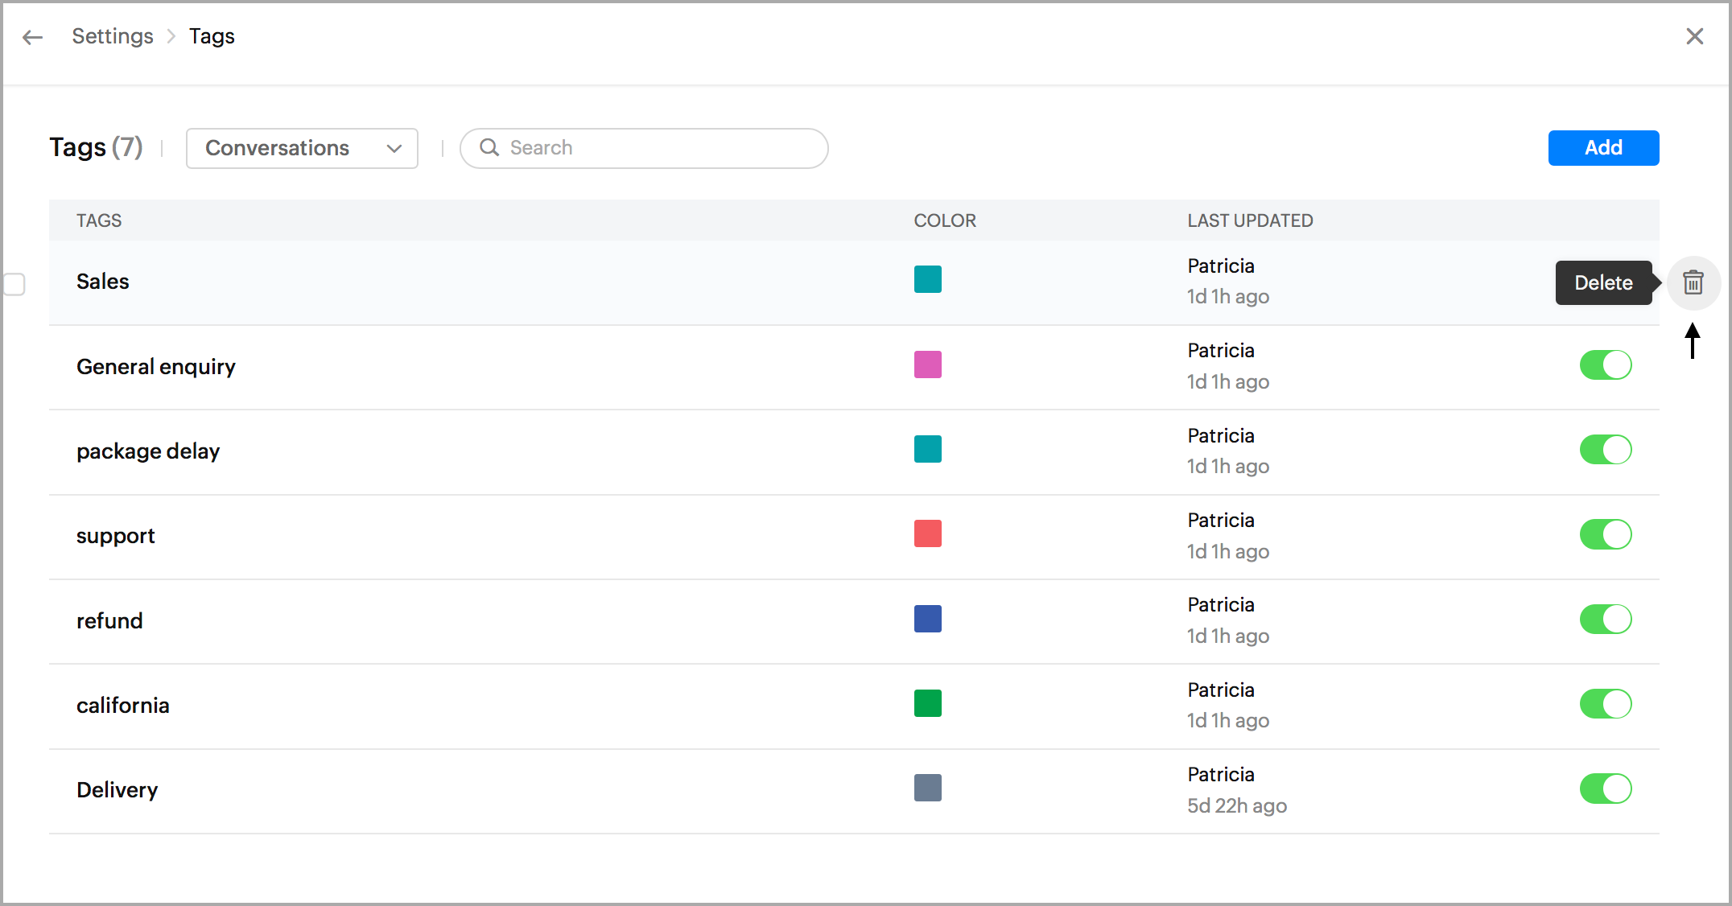Click the magnifier search icon
1732x906 pixels.
click(489, 147)
